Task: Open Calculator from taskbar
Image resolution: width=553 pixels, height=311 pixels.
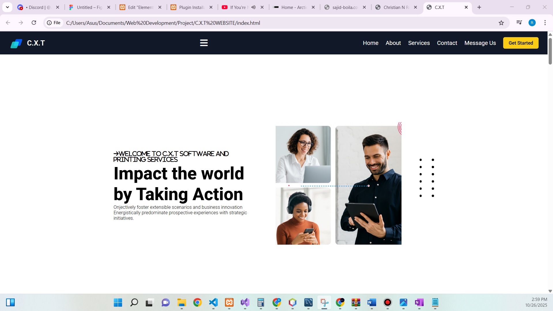Action: click(261, 302)
